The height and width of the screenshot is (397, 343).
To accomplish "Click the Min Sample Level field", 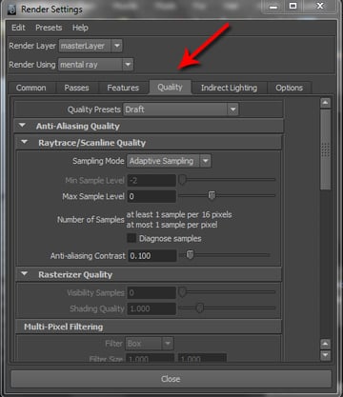I will tap(151, 181).
